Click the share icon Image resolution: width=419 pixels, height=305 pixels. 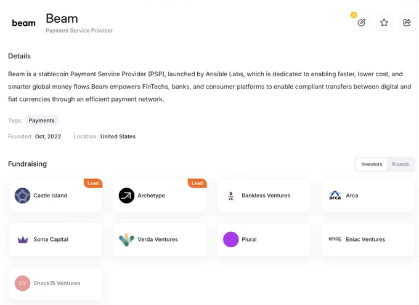pos(407,23)
